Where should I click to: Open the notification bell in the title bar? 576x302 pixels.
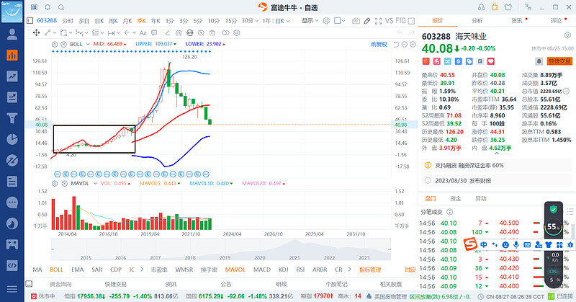48,7
